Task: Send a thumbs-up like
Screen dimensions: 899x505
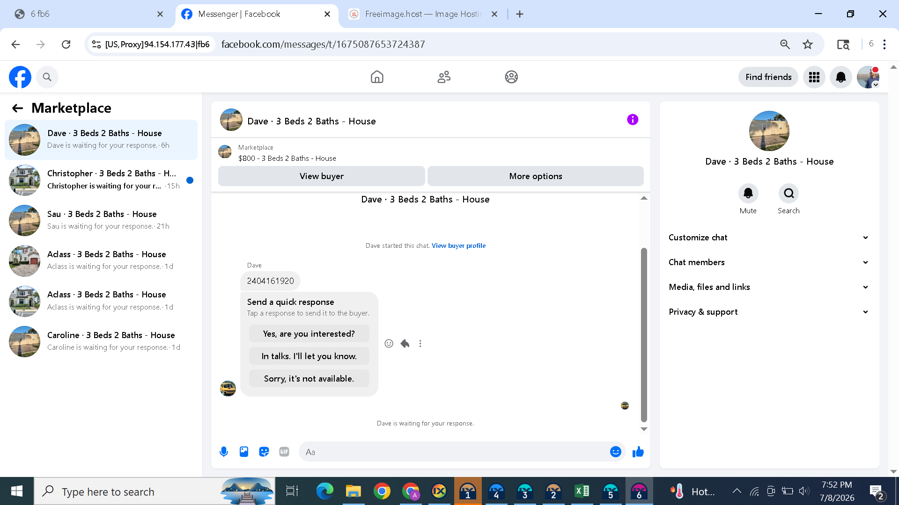Action: [638, 452]
